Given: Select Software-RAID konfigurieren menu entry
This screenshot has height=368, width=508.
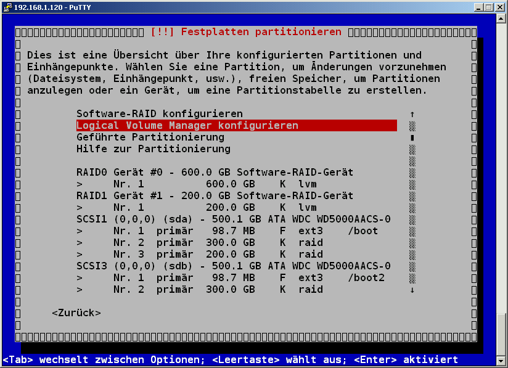Looking at the screenshot, I should click(x=159, y=114).
